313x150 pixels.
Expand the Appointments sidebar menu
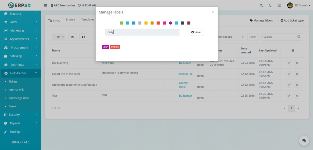coord(20,39)
